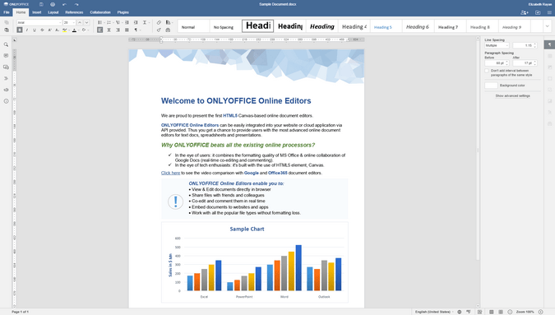The height and width of the screenshot is (315, 555).
Task: Open paragraph settings tab in right sidebar
Action: pyautogui.click(x=549, y=44)
